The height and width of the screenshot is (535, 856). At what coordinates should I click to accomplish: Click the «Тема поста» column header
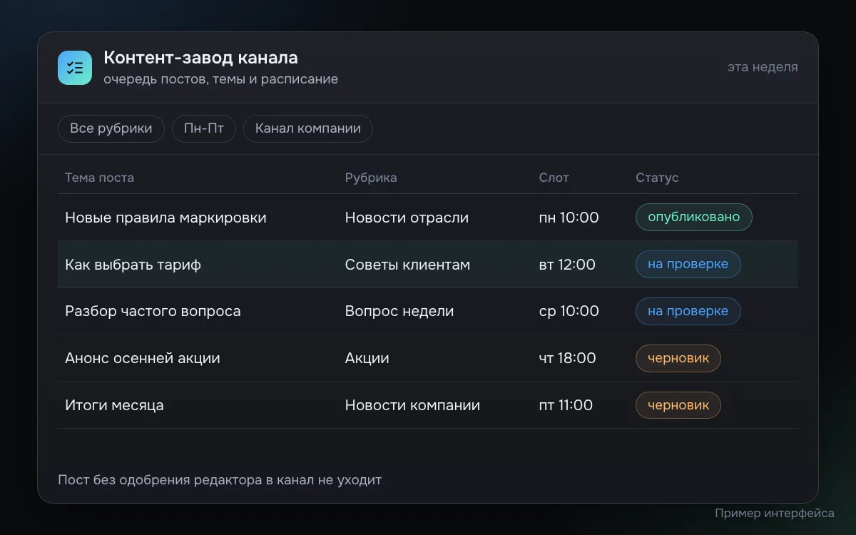coord(99,178)
